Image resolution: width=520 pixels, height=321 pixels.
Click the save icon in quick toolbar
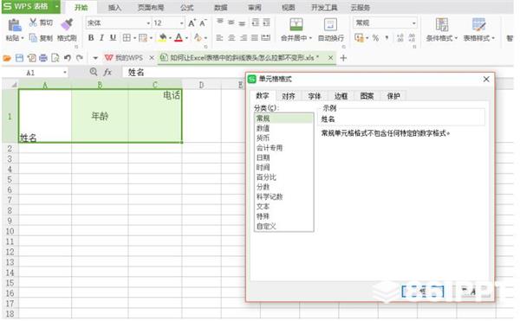20,58
